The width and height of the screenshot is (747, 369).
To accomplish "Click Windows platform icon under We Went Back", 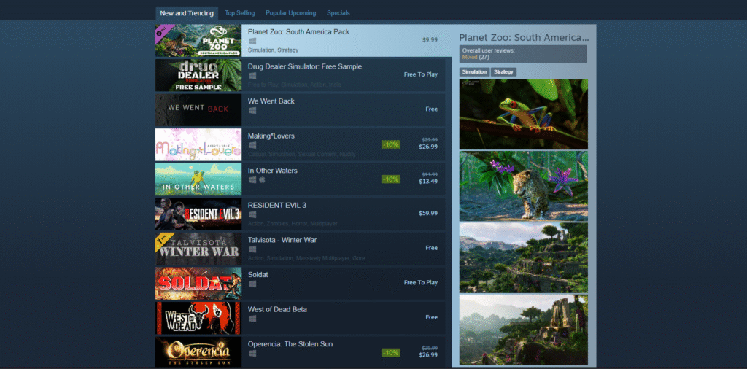I will tap(252, 110).
